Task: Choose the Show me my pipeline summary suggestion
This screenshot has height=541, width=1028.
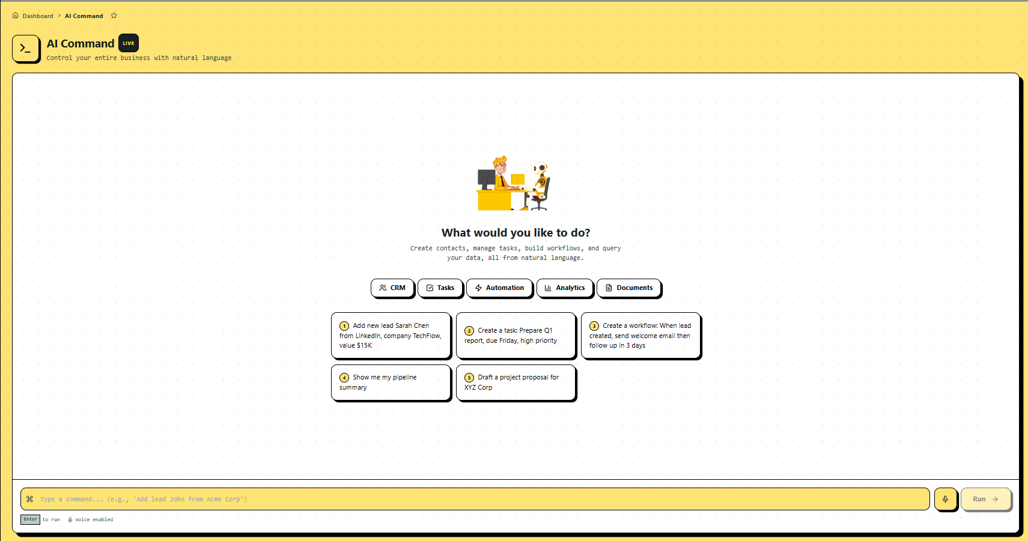Action: click(x=391, y=382)
